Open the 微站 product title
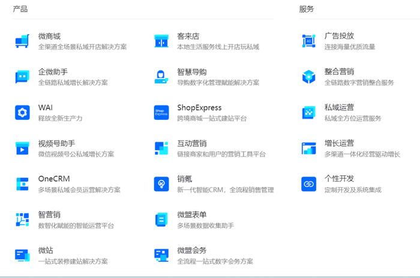 tap(46, 250)
